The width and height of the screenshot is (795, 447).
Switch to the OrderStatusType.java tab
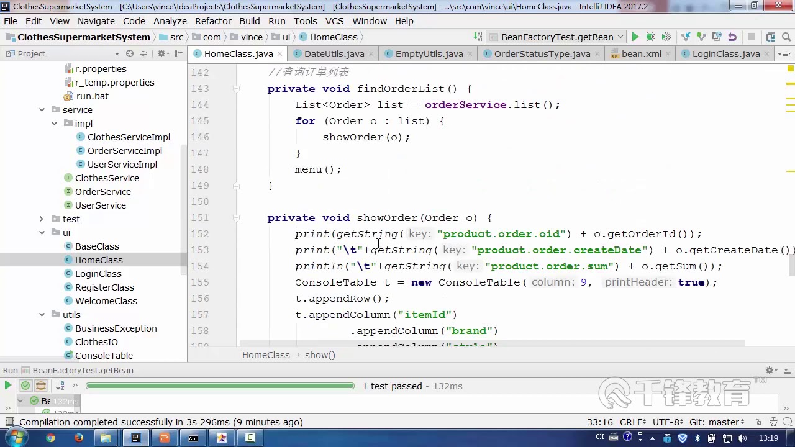coord(542,54)
